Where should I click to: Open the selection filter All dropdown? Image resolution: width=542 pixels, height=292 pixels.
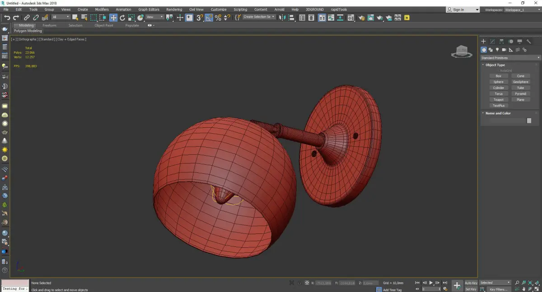click(x=61, y=17)
